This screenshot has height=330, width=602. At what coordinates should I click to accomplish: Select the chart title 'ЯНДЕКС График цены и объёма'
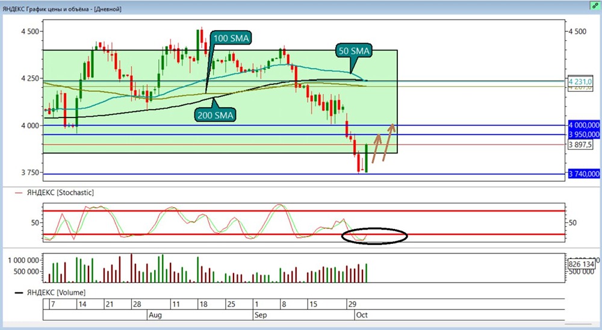(x=46, y=9)
